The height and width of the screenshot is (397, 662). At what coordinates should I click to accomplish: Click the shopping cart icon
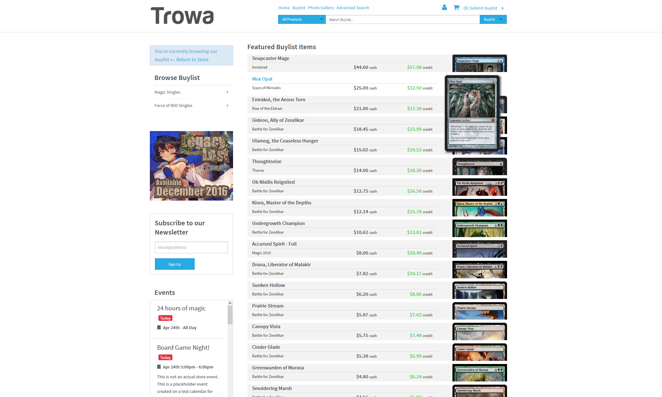pos(456,8)
